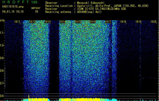This screenshot has height=101, width=159.
Task: Click the 0.7 kHz axis label
Action: point(2,83)
